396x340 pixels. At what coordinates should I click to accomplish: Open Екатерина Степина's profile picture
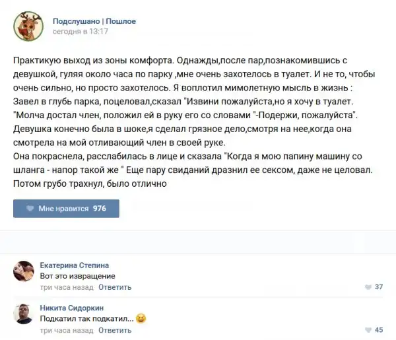coord(24,271)
